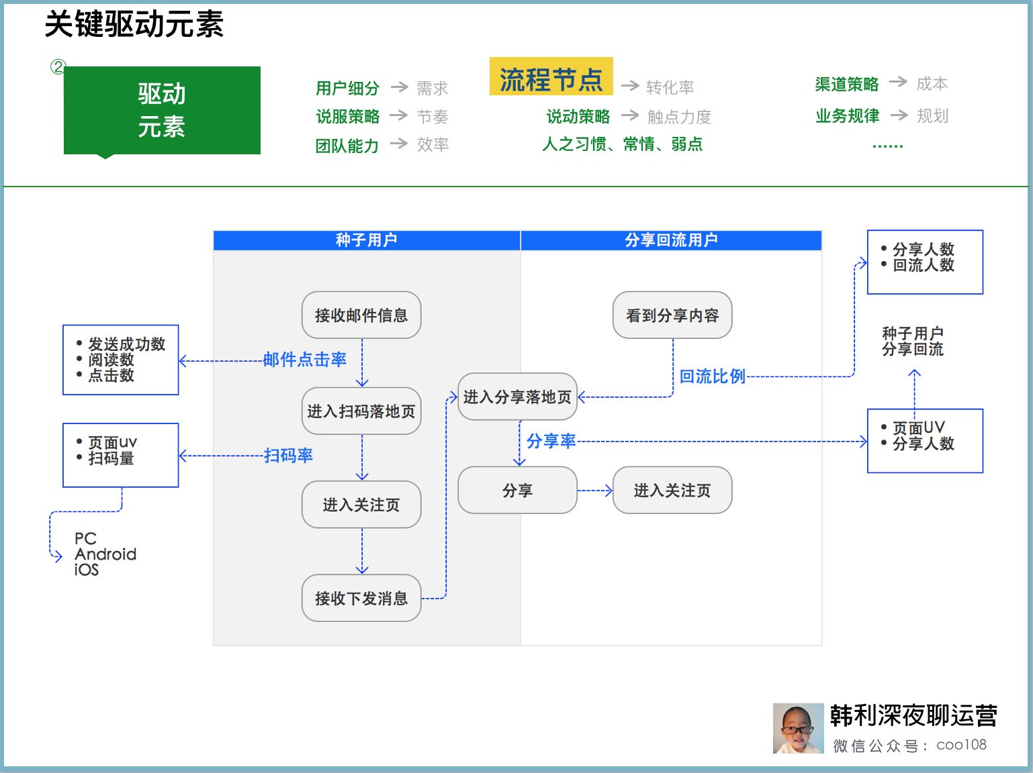Click the arrow icon after 说服策略
1033x773 pixels.
(x=399, y=115)
